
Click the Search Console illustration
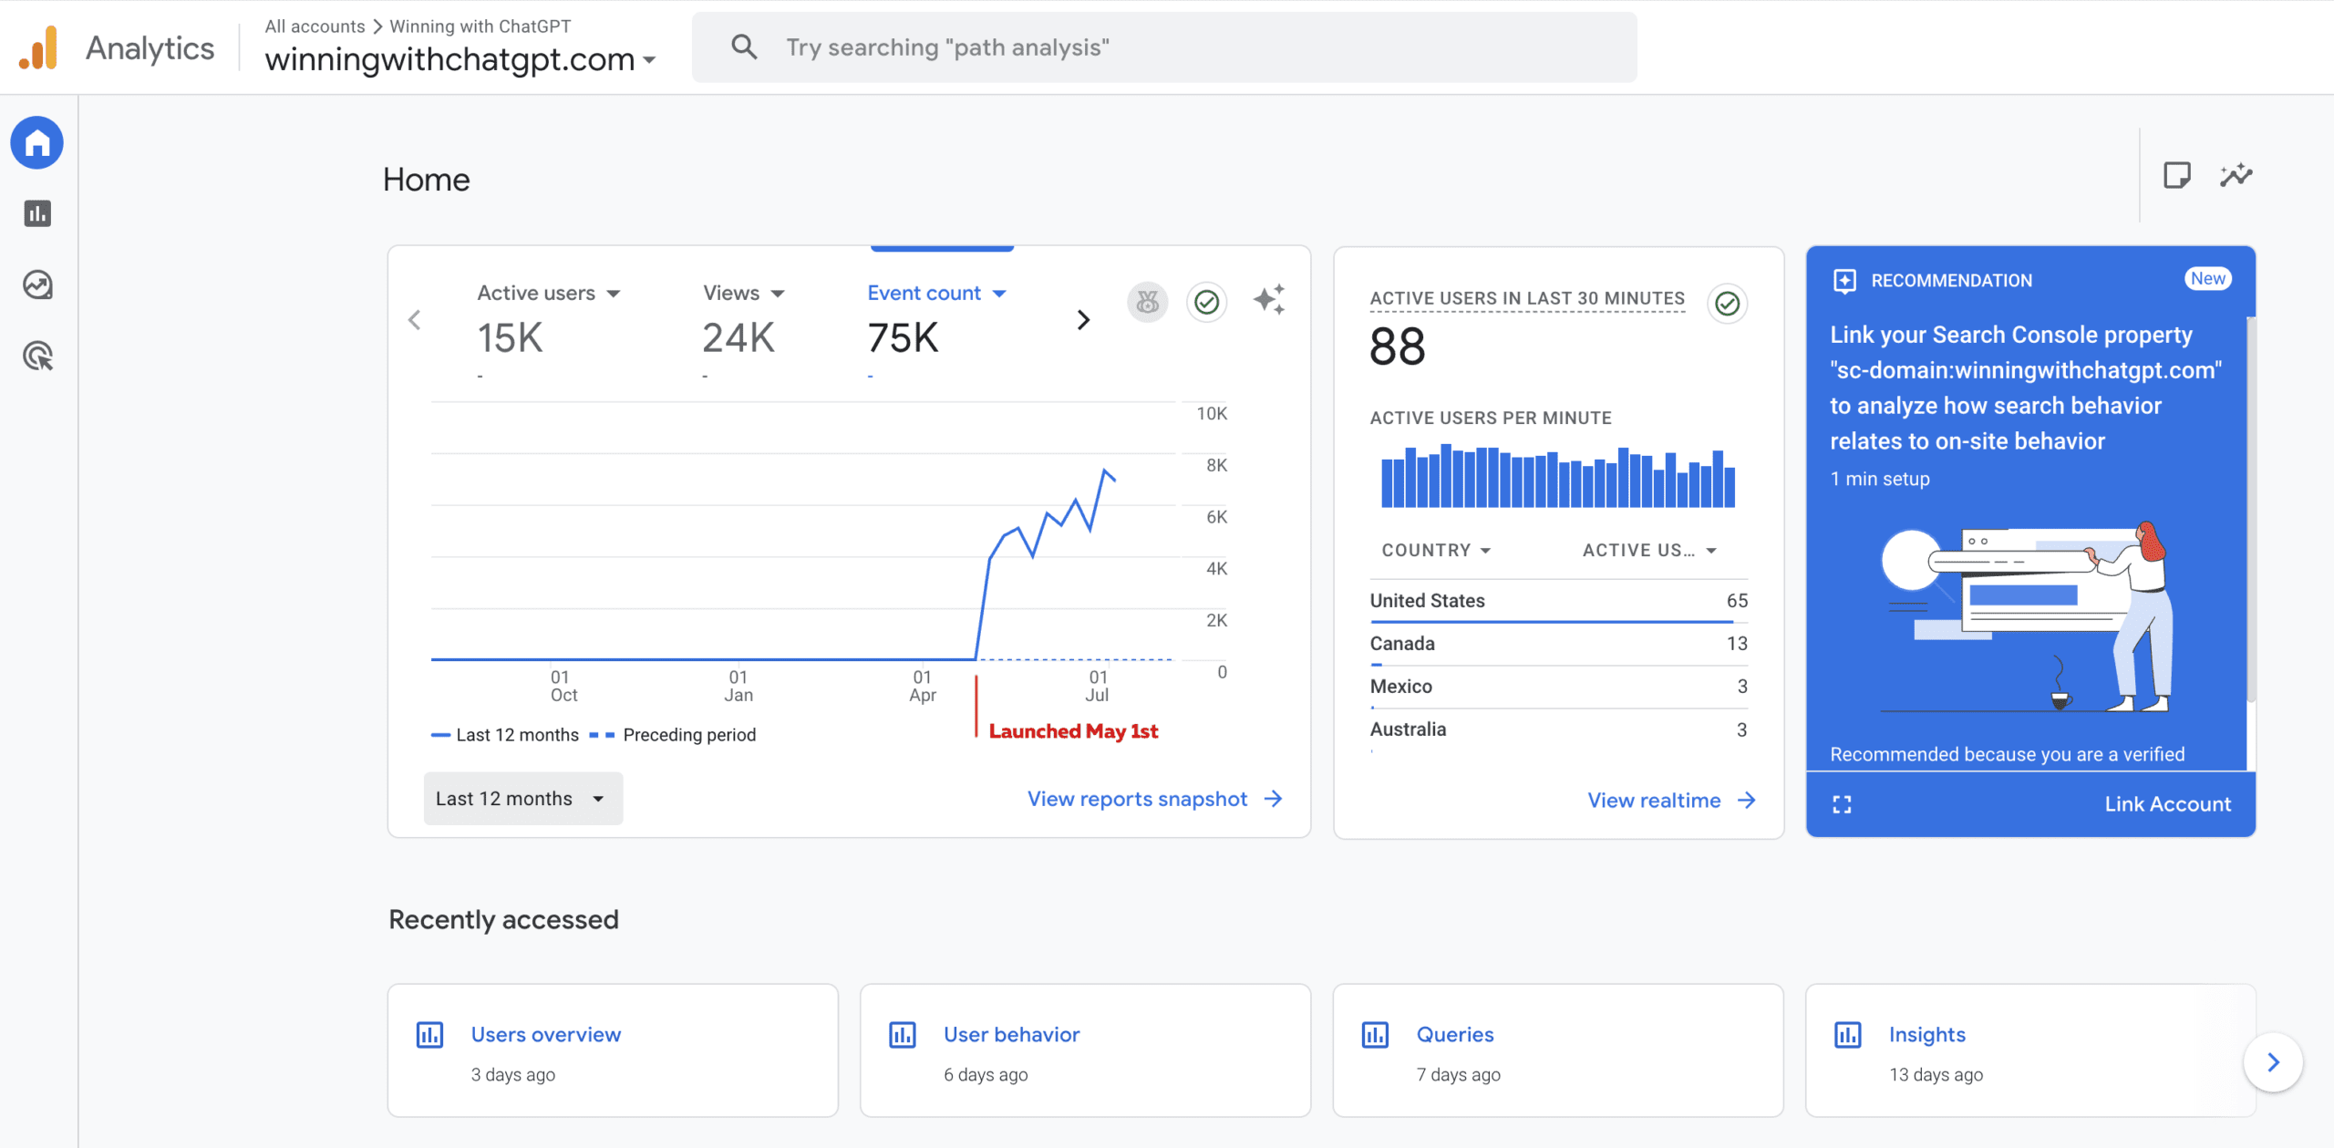pos(2029,618)
